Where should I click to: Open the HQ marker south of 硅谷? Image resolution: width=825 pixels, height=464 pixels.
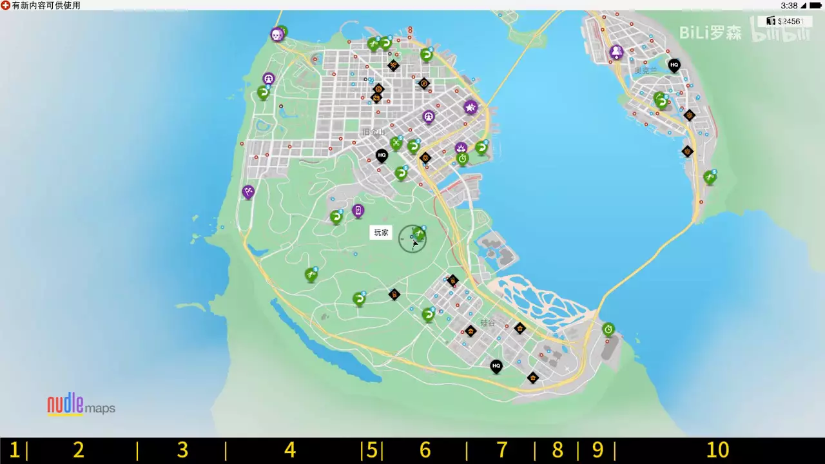496,367
